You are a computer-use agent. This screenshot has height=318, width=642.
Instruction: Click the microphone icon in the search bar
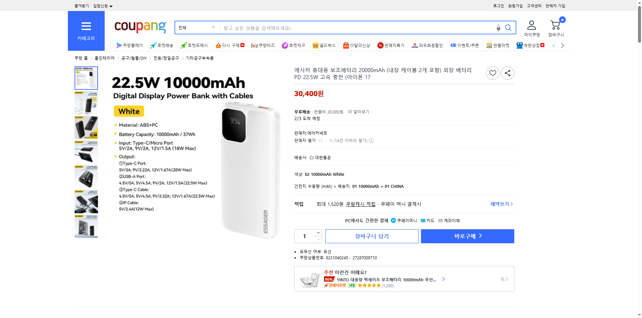[x=498, y=28]
